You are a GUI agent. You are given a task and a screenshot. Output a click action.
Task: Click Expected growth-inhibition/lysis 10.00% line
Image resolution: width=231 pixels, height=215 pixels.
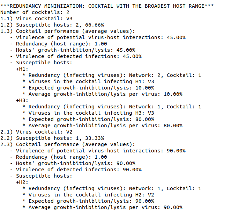click(x=91, y=88)
